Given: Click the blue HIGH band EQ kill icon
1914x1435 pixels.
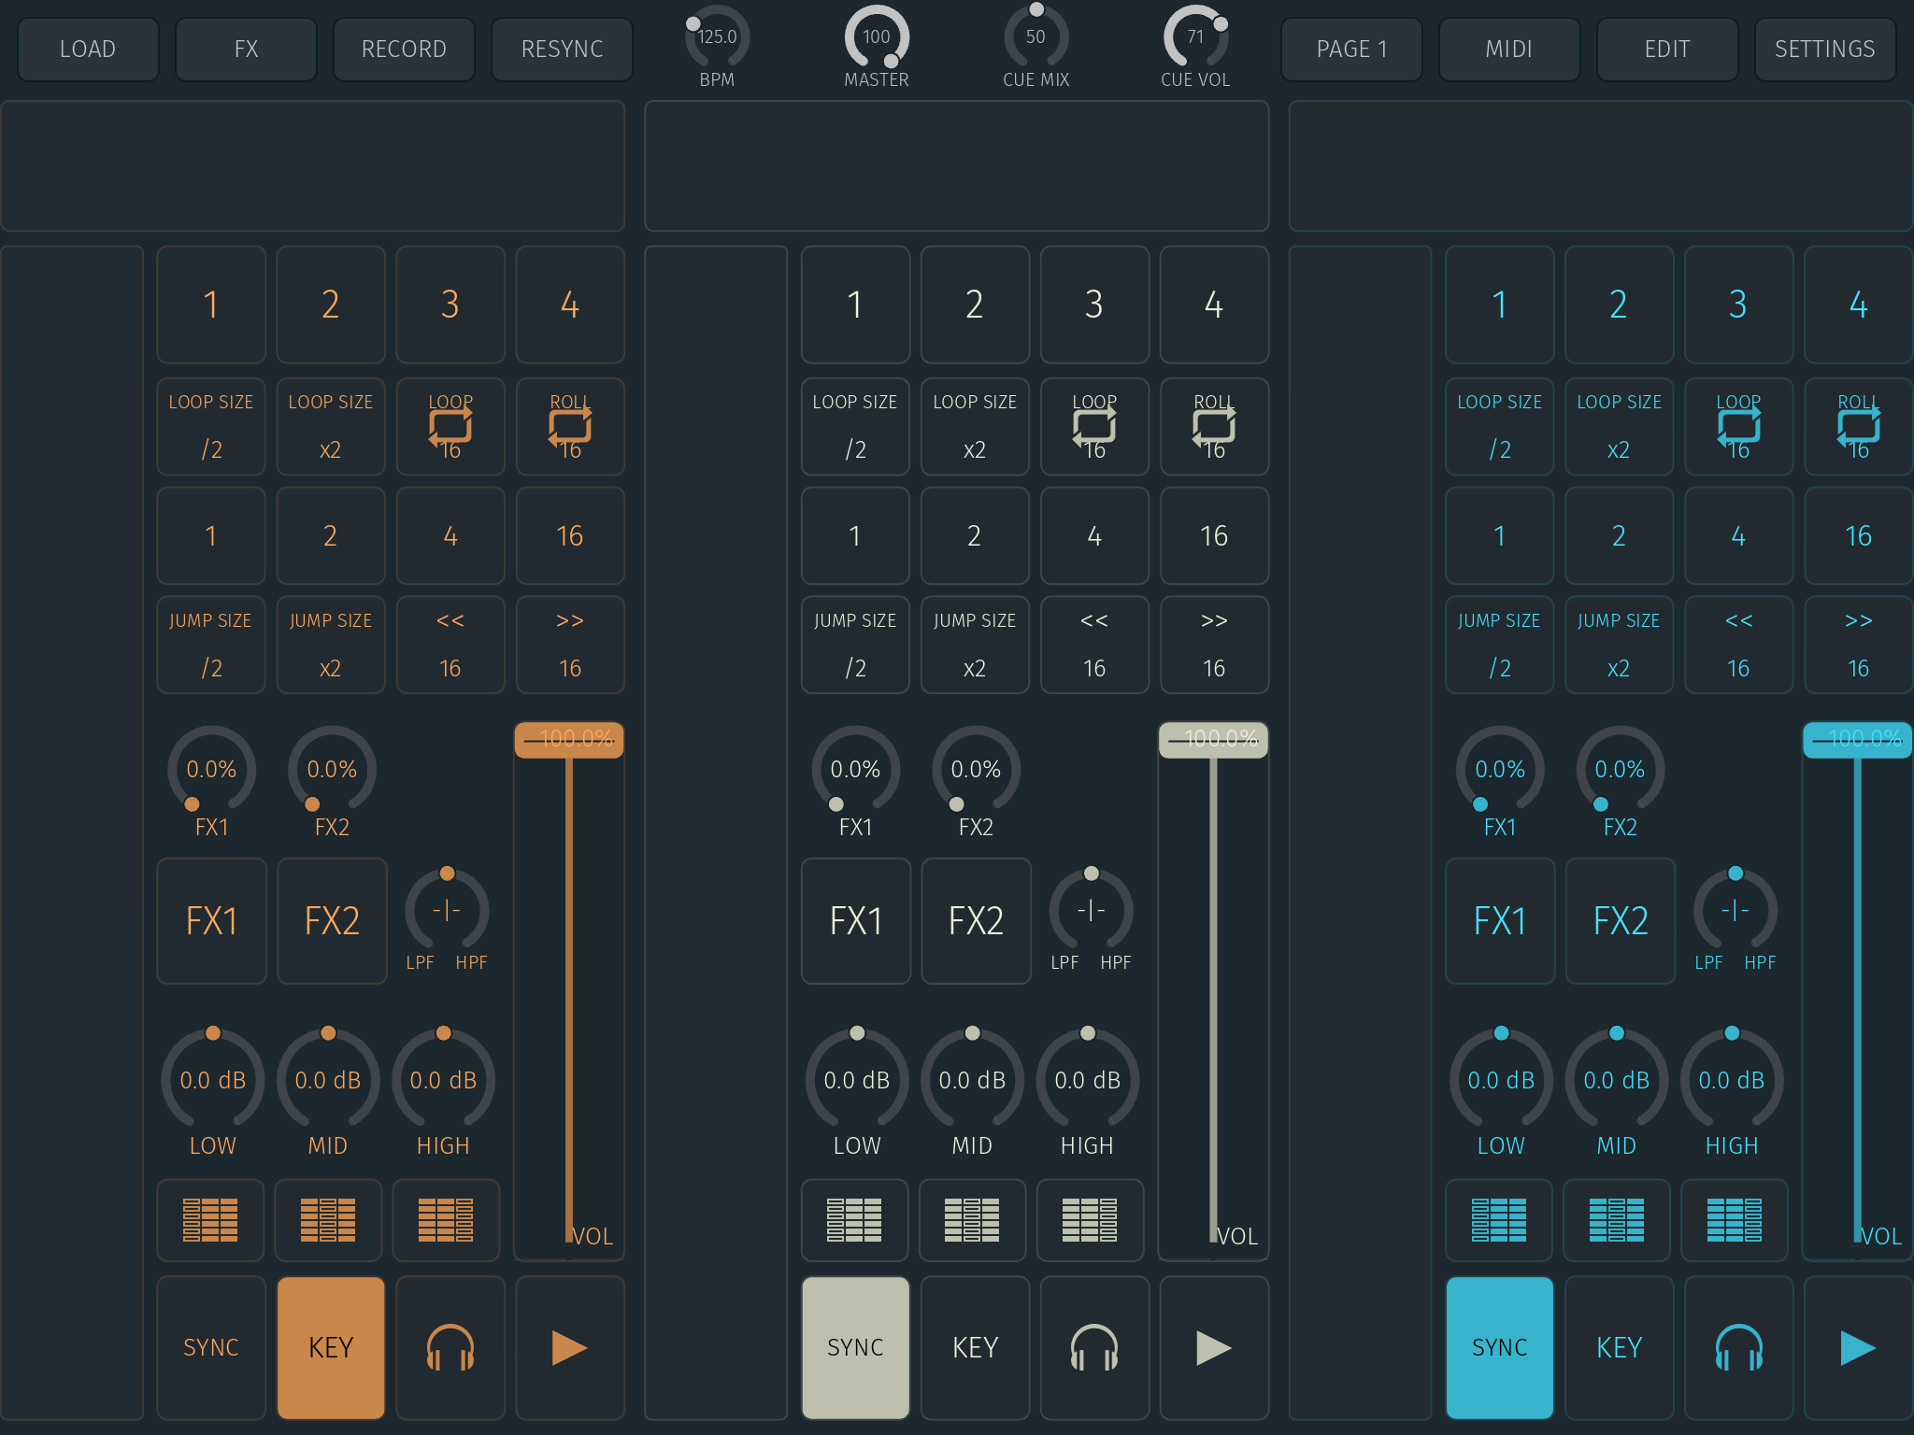Looking at the screenshot, I should pyautogui.click(x=1734, y=1219).
